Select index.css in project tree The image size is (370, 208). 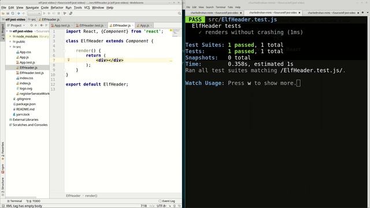pos(27,78)
